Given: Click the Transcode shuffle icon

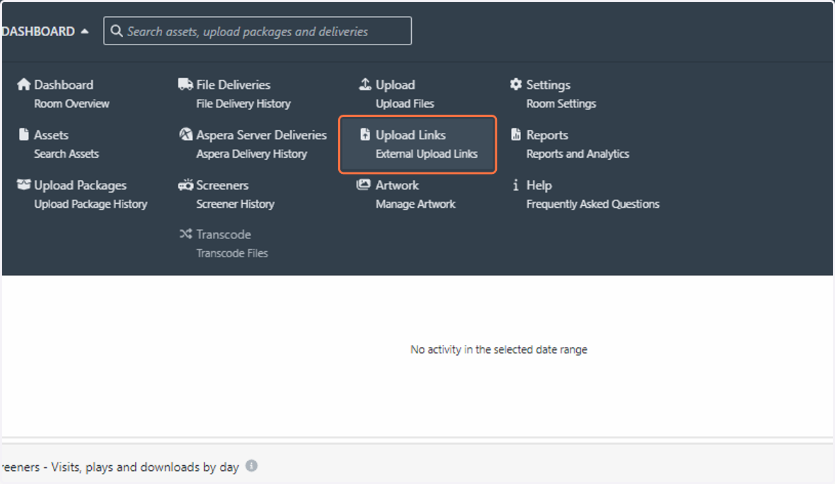Looking at the screenshot, I should [x=186, y=234].
